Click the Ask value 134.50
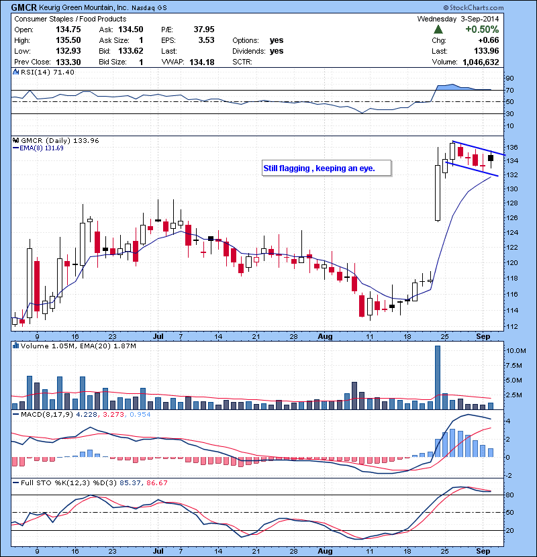The width and height of the screenshot is (537, 557). [x=131, y=30]
